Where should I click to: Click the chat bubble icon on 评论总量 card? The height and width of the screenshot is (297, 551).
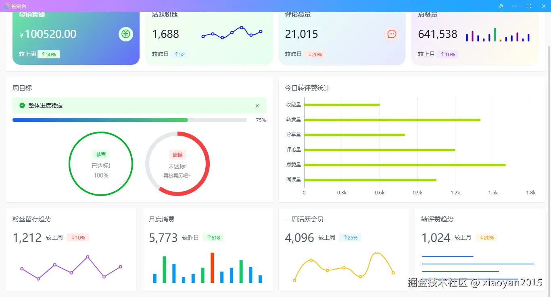(x=392, y=34)
